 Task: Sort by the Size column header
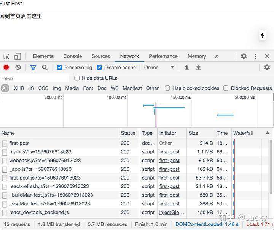click(201, 133)
